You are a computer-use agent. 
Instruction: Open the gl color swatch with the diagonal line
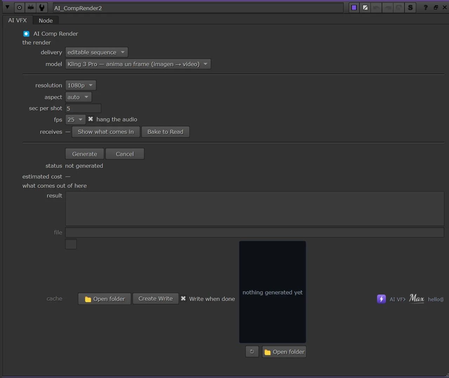tap(366, 7)
